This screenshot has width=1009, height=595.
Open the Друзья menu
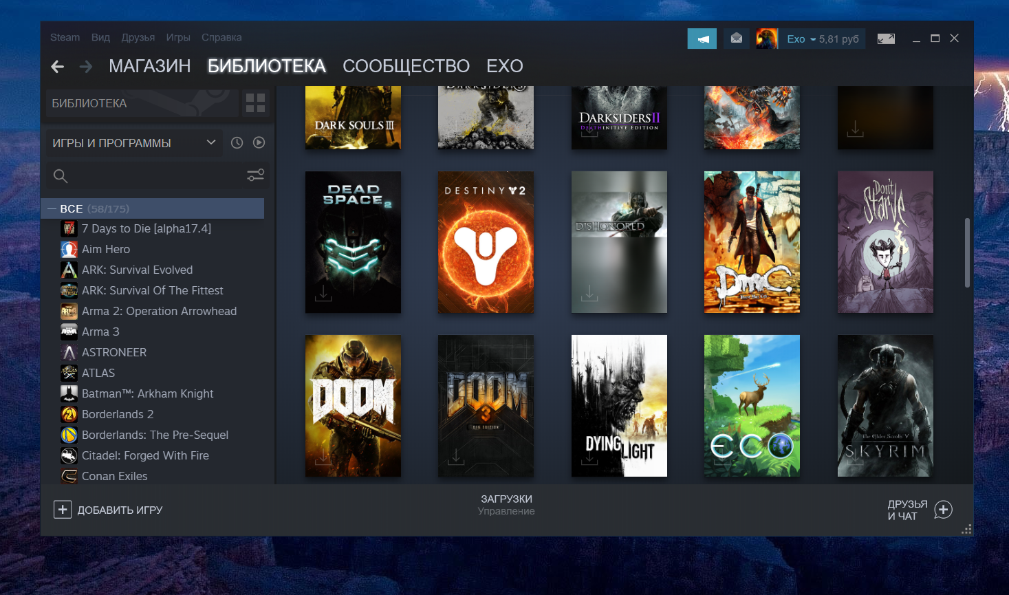coord(138,37)
